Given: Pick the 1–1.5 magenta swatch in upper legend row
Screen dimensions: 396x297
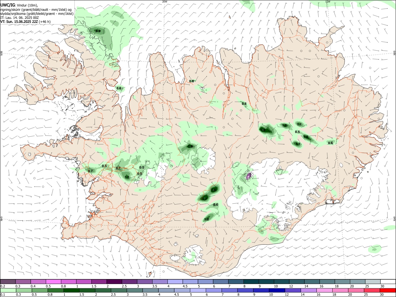Looking at the screenshot, I should point(84,282).
